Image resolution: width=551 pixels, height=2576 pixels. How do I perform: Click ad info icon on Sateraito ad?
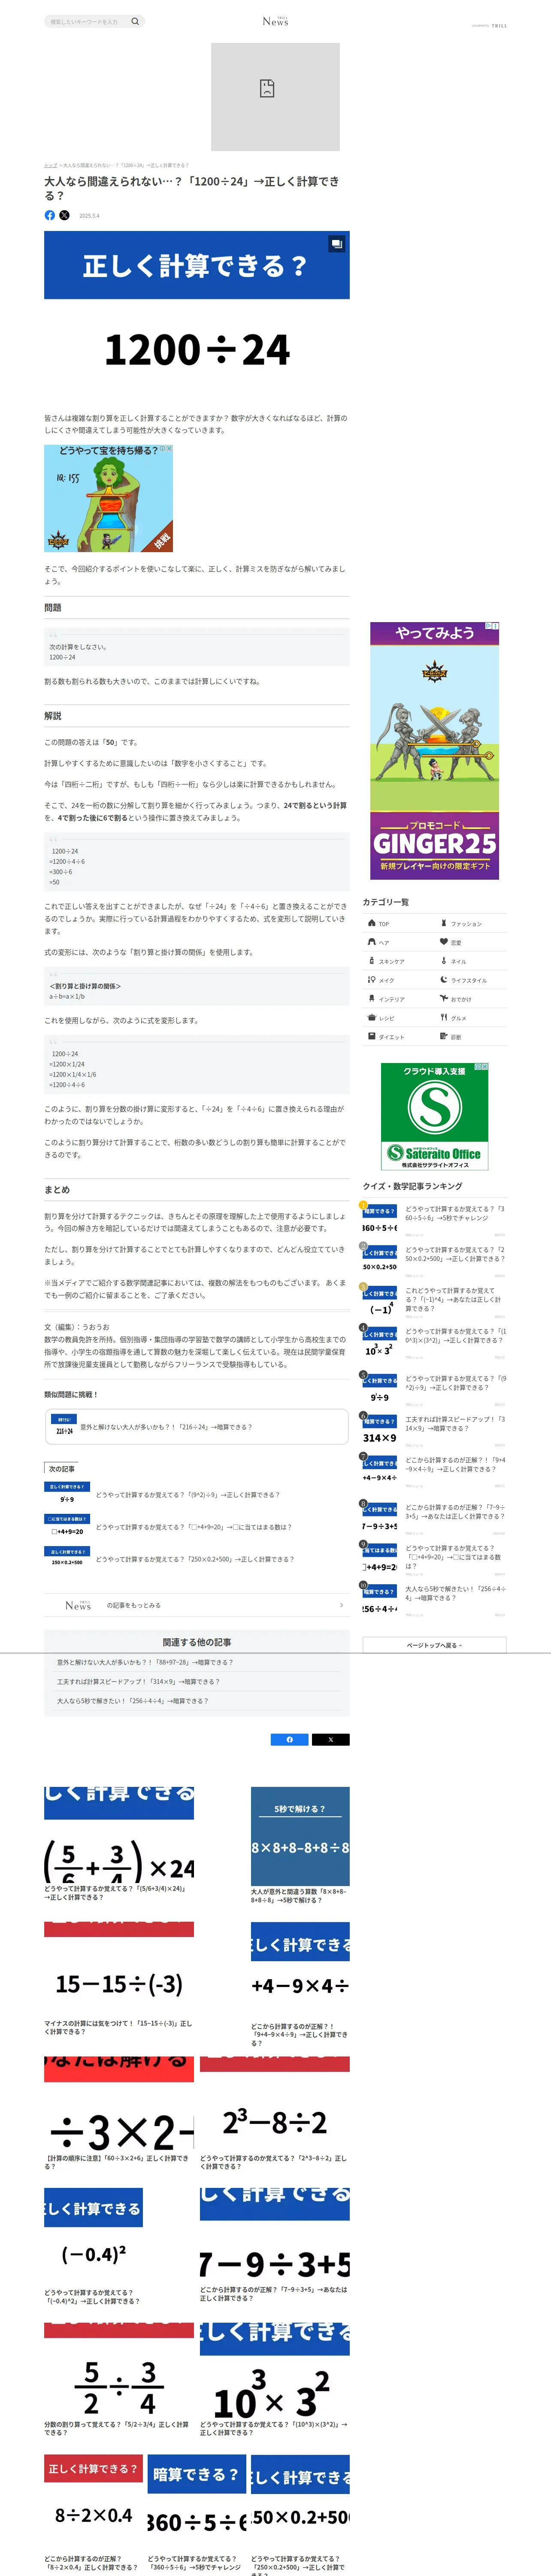pos(478,1067)
